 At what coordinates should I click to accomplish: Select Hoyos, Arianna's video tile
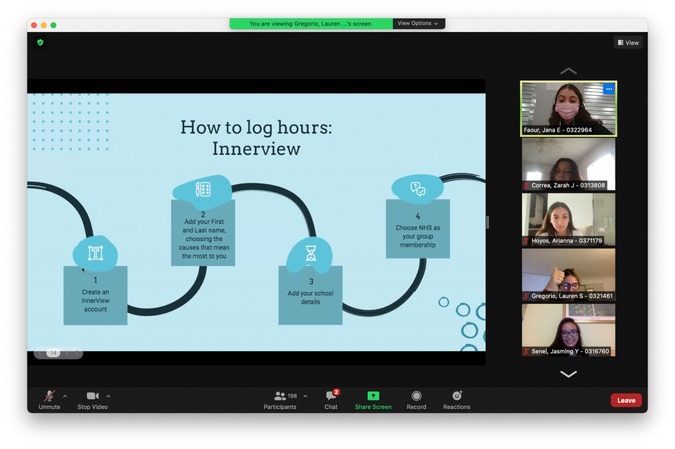(x=568, y=219)
